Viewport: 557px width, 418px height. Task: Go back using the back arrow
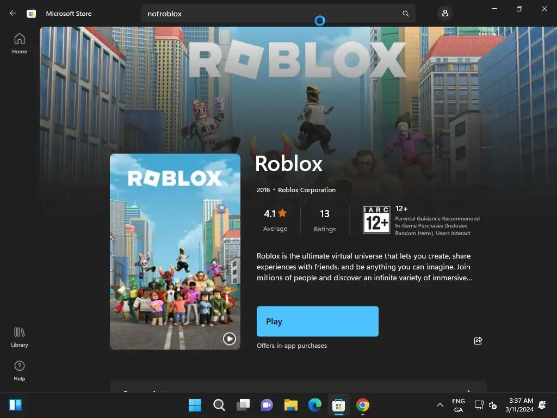(x=13, y=14)
